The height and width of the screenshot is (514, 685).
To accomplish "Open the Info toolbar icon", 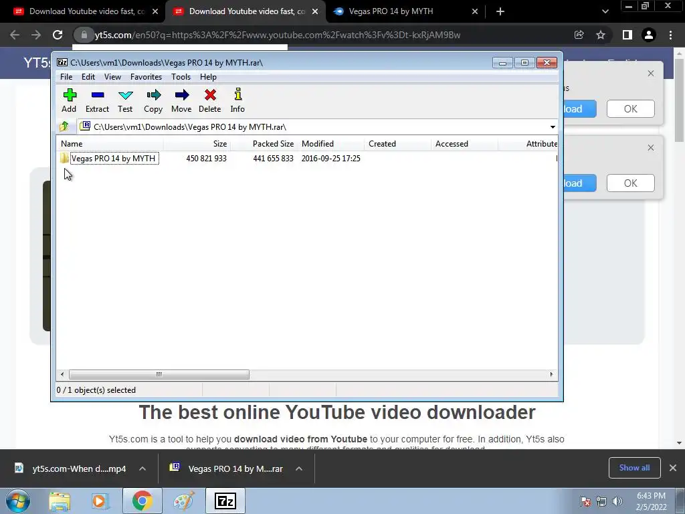I will pos(237,100).
